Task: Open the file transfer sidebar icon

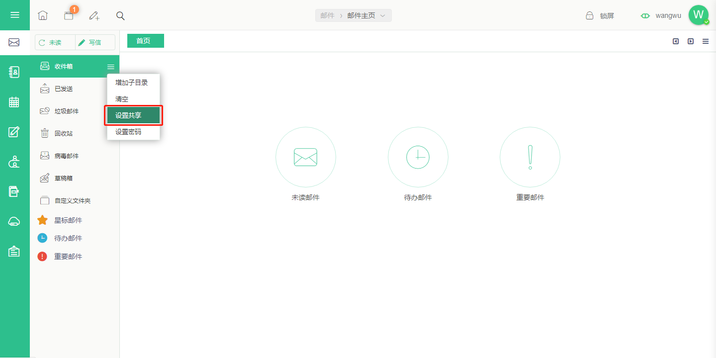Action: click(x=14, y=191)
